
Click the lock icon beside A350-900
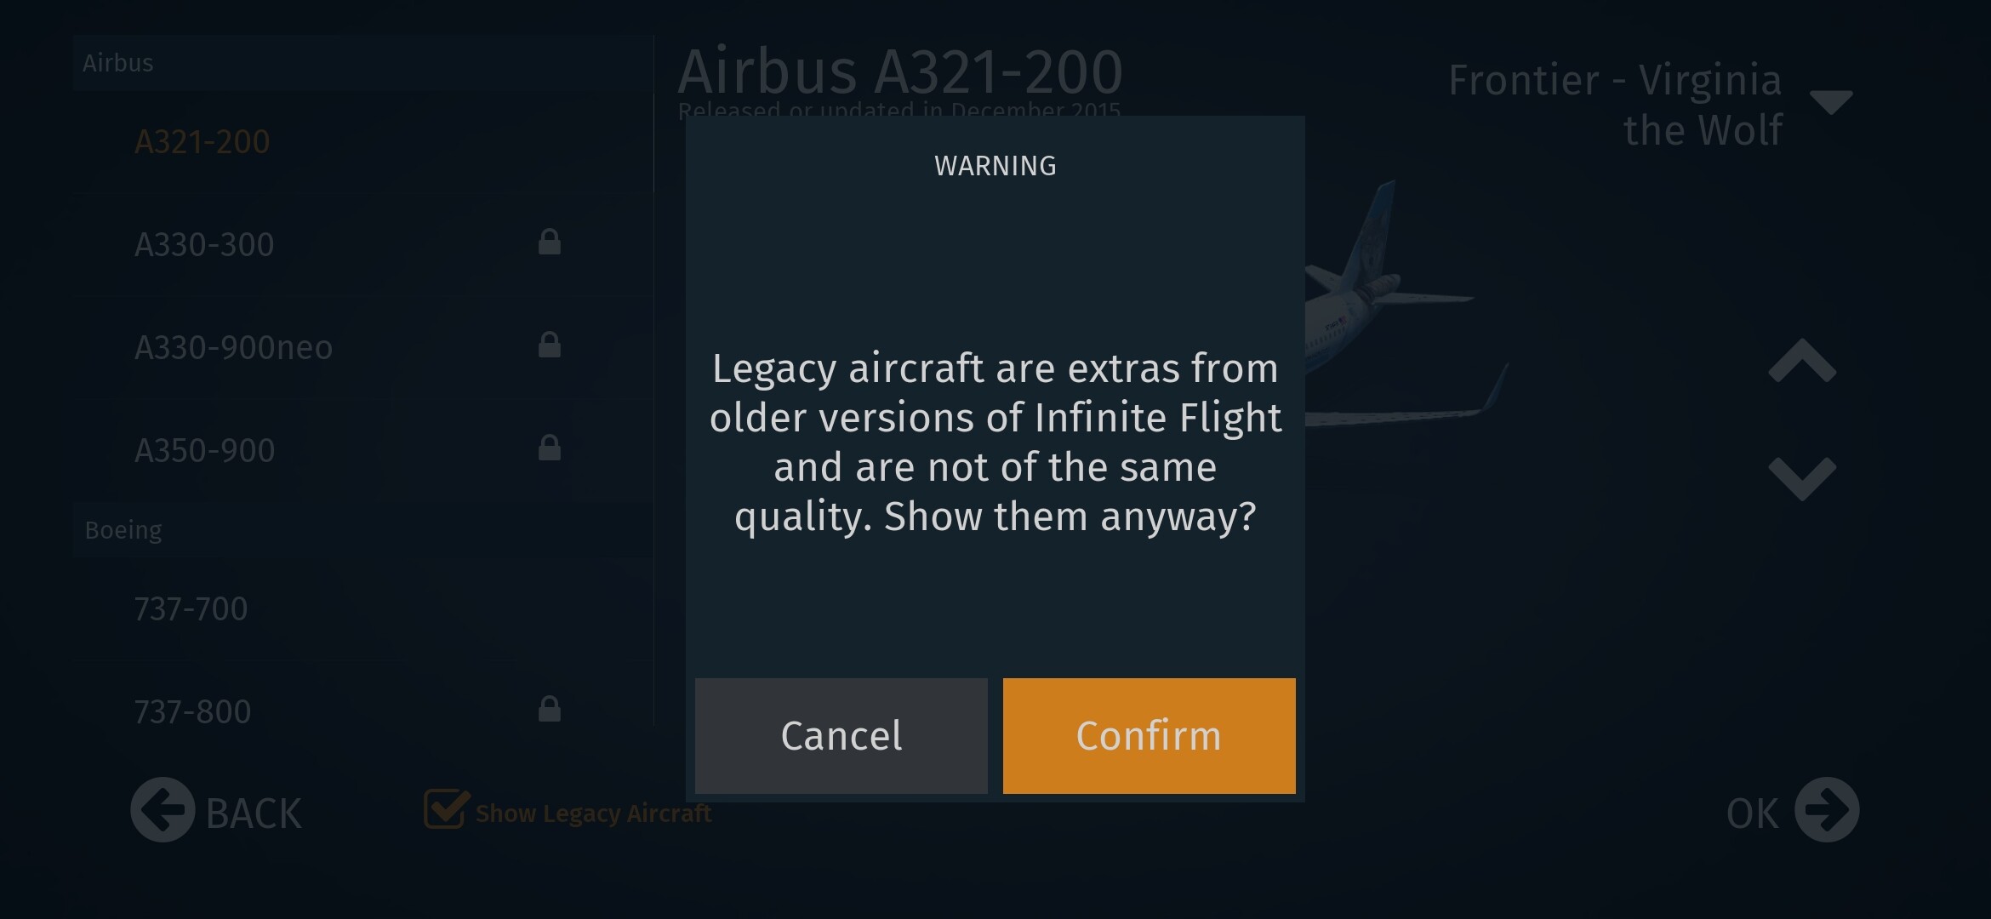tap(550, 448)
